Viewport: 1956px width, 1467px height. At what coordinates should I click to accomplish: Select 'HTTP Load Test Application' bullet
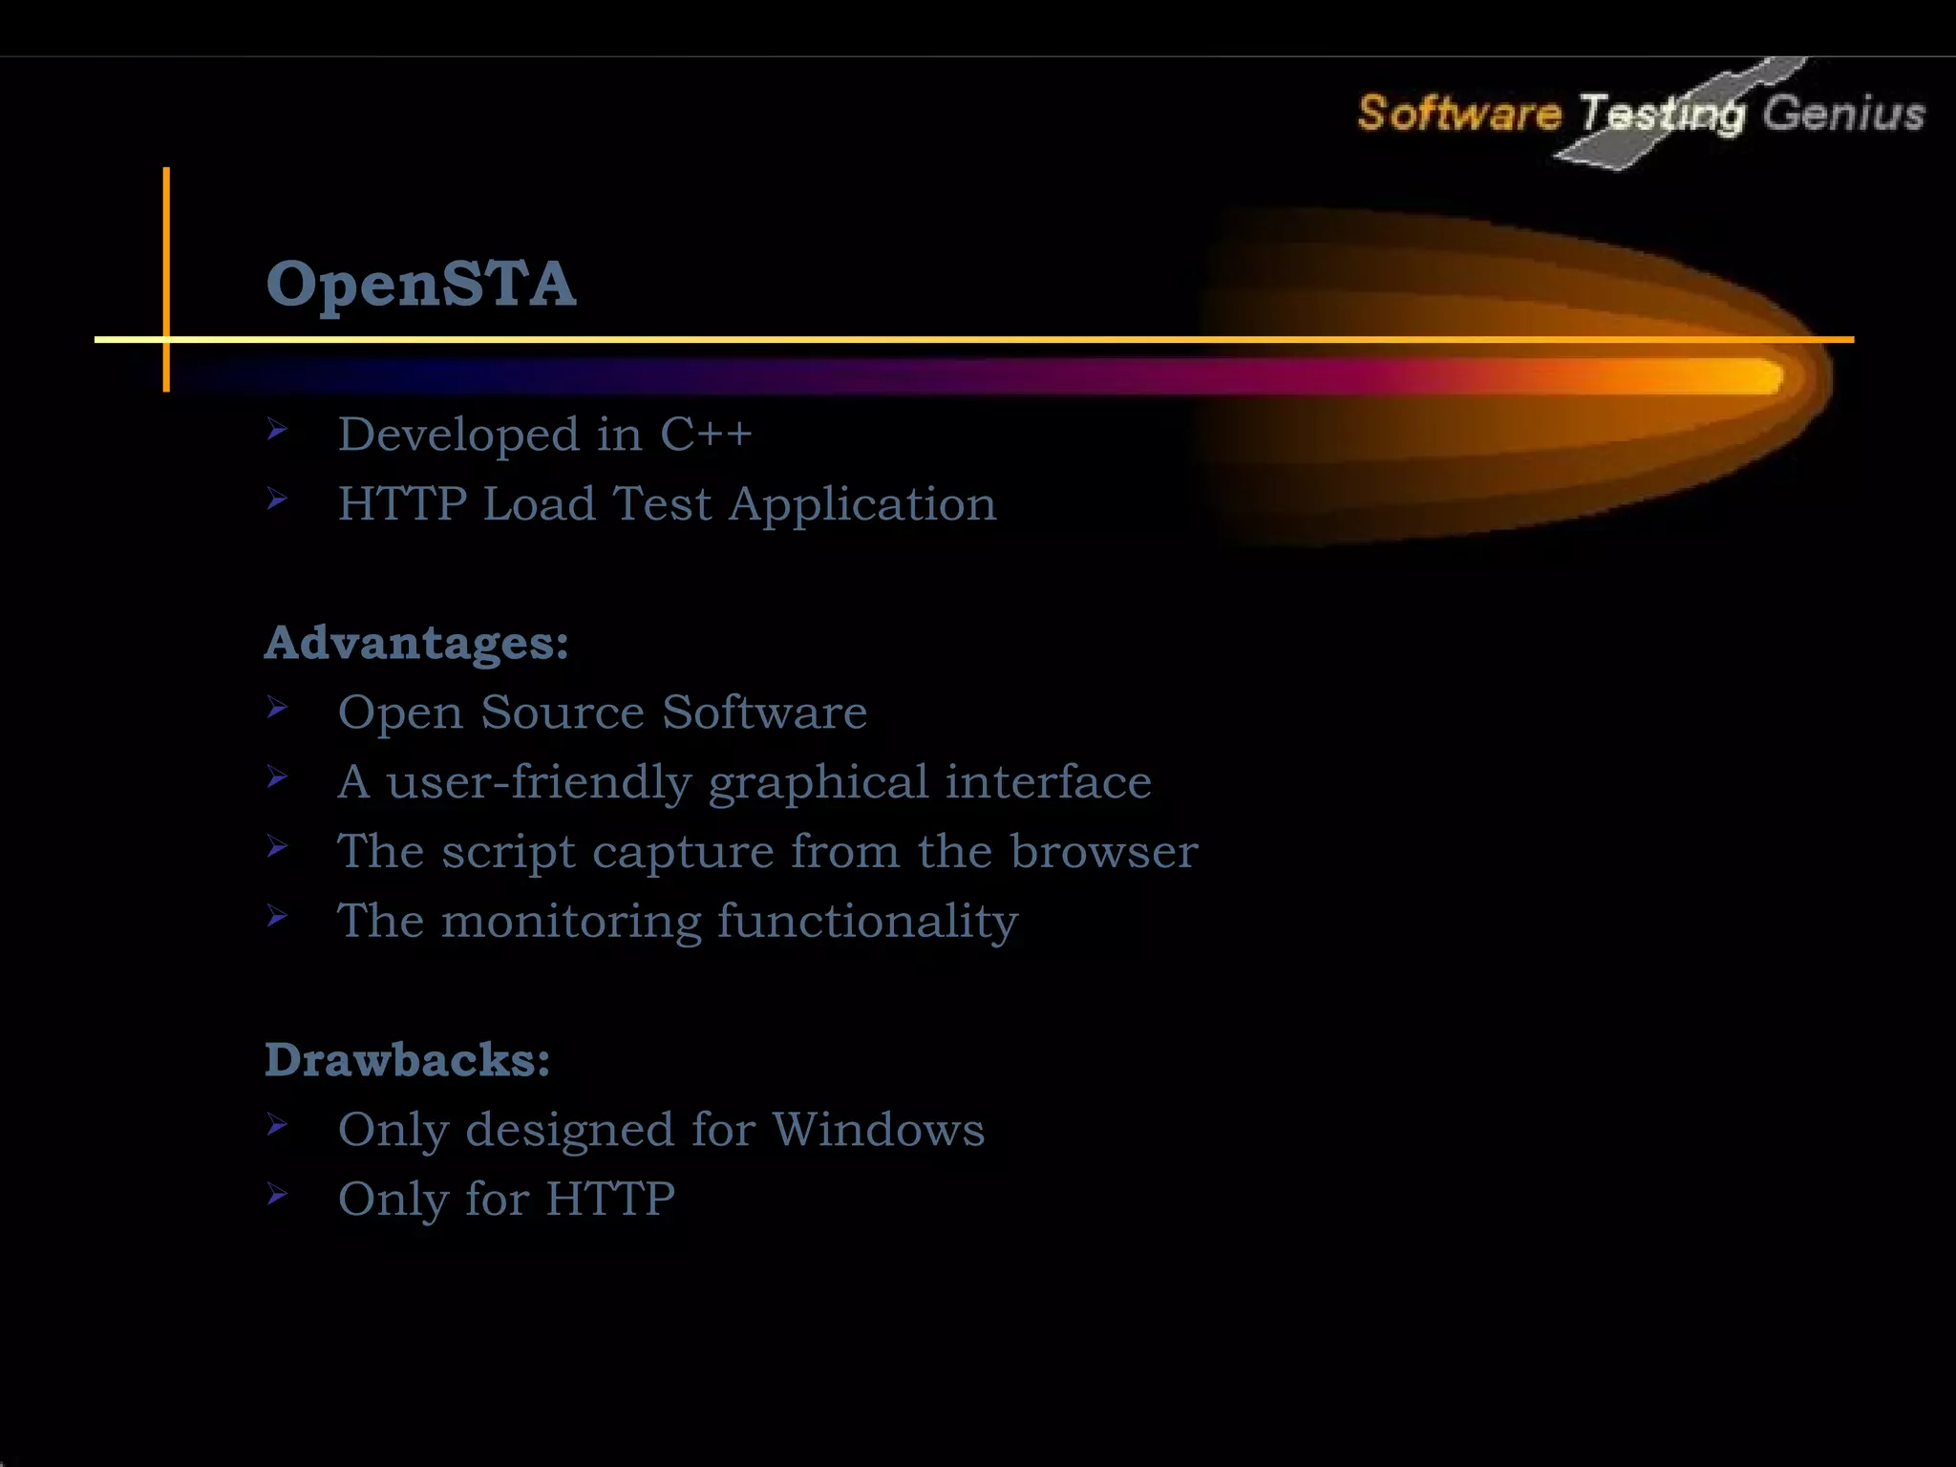point(667,504)
